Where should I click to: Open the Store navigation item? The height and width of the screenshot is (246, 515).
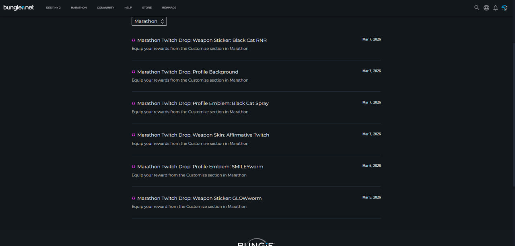coord(147,8)
